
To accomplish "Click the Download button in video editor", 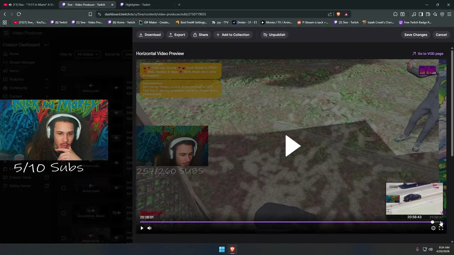I will tap(150, 35).
